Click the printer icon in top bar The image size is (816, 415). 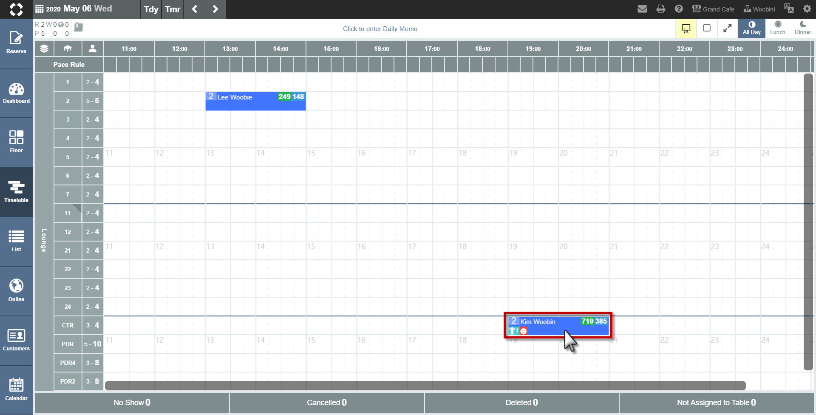[x=661, y=9]
